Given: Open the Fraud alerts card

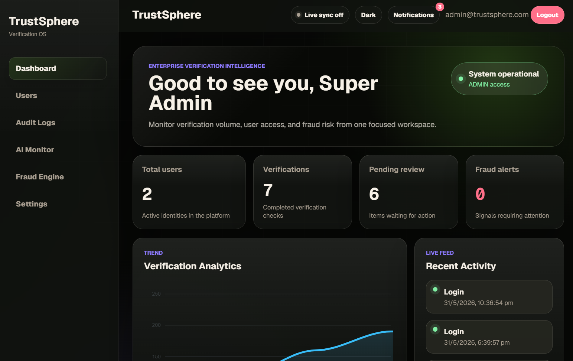Looking at the screenshot, I should click(x=515, y=192).
